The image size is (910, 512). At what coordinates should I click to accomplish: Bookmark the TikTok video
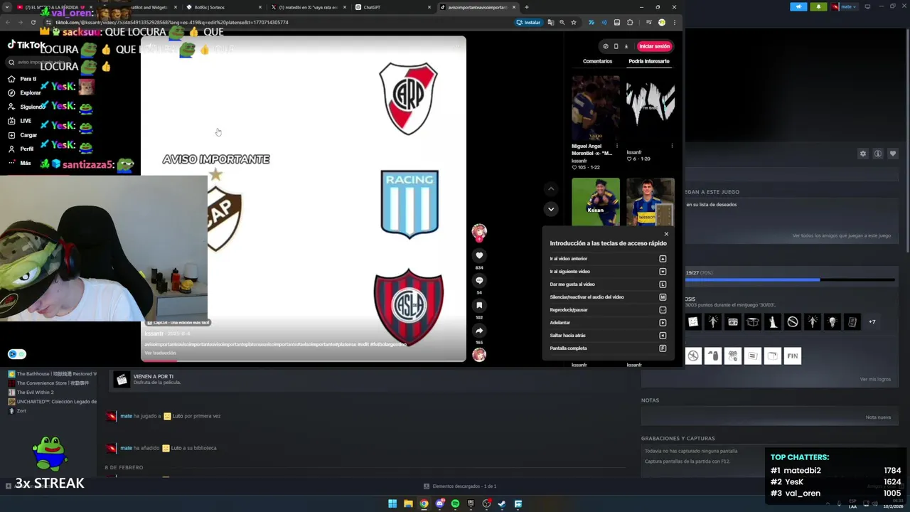tap(479, 305)
